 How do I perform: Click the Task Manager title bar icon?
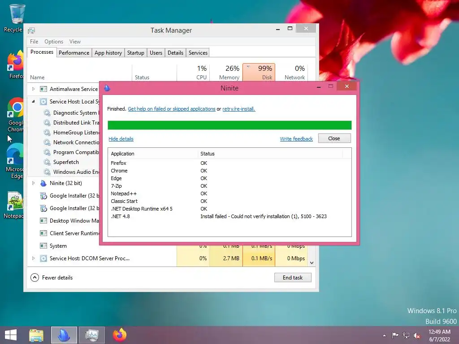31,30
